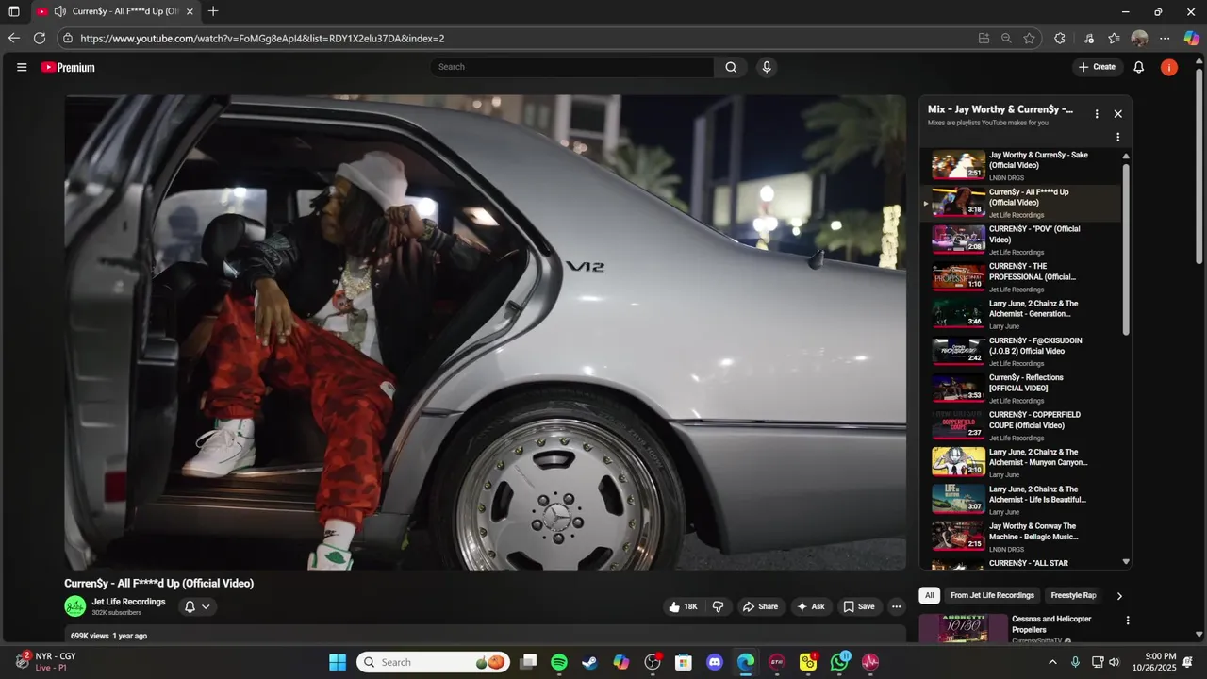Play CURREN$Y F@CKISUDOIN J.O.B 2 video
This screenshot has width=1207, height=679.
pos(1020,351)
